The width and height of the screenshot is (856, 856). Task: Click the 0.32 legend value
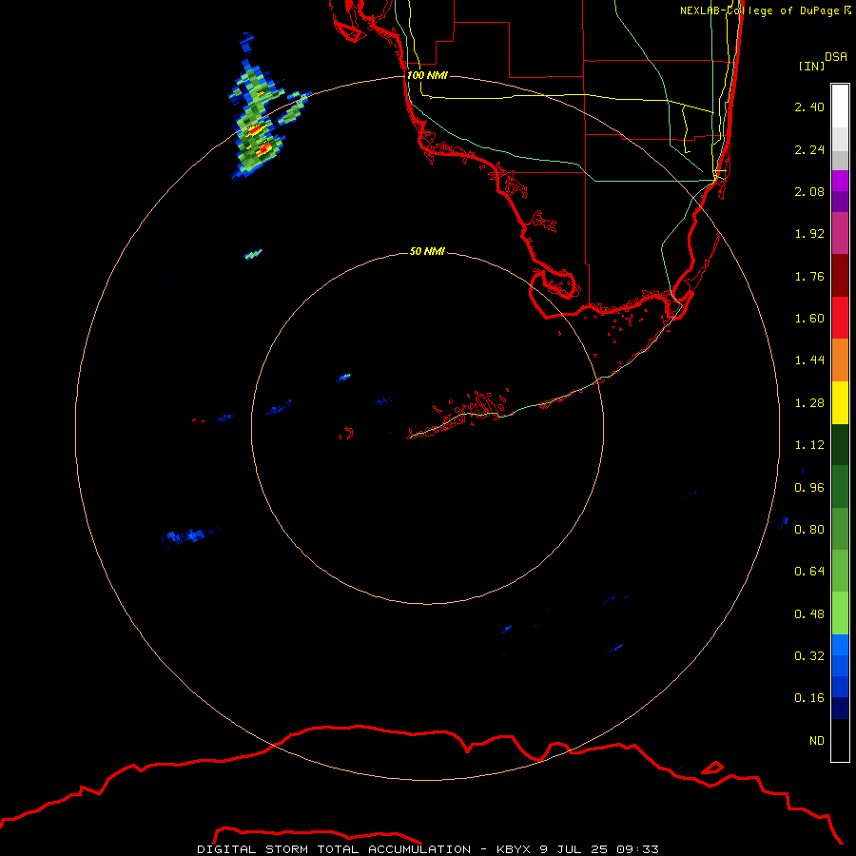tap(809, 655)
